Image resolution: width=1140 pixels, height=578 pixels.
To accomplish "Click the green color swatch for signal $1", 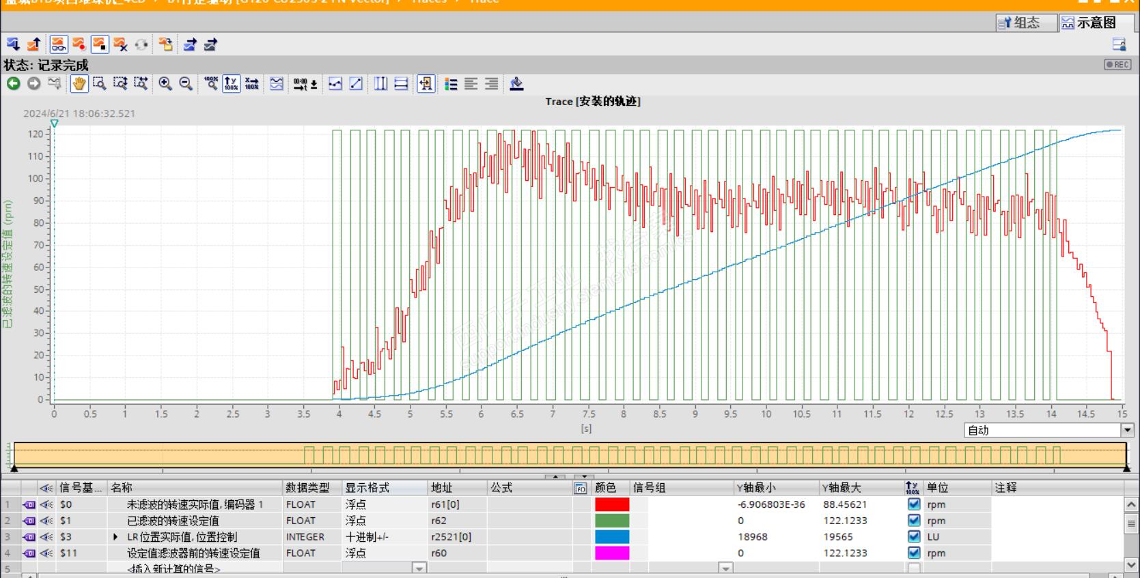I will [611, 521].
